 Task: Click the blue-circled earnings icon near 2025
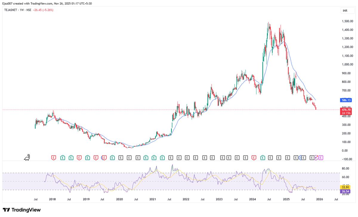300,158
